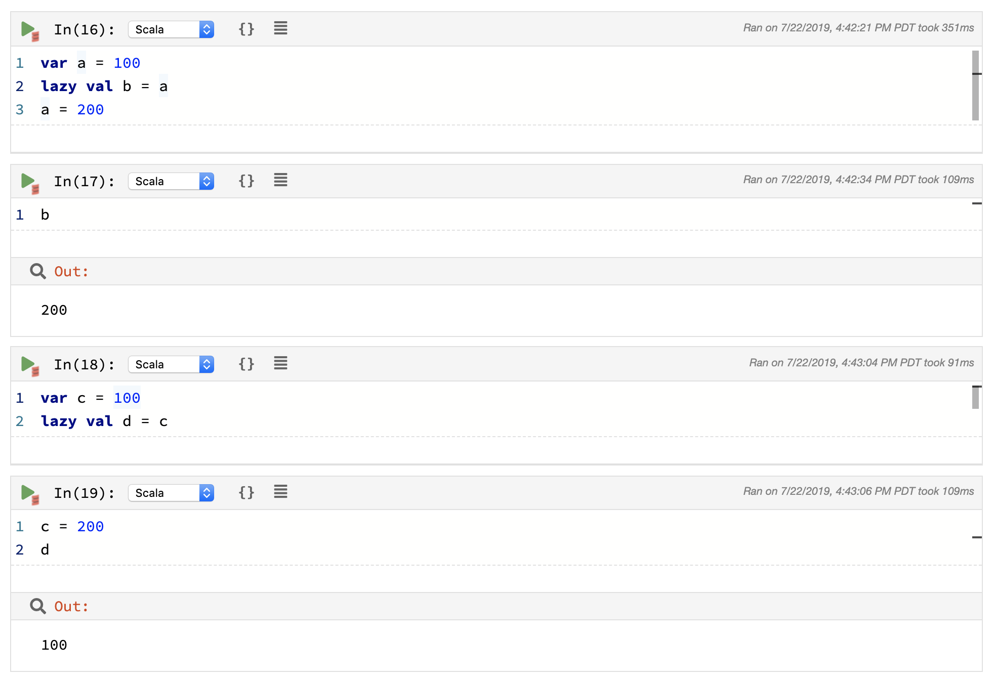Screen dimensions: 994x678
Task: Open the search magnifier beside Out in In(17)
Action: click(x=37, y=271)
